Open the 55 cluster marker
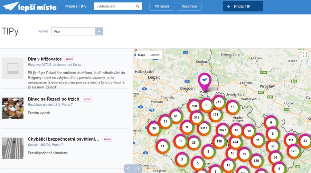The width and height of the screenshot is (311, 173). pos(180,141)
